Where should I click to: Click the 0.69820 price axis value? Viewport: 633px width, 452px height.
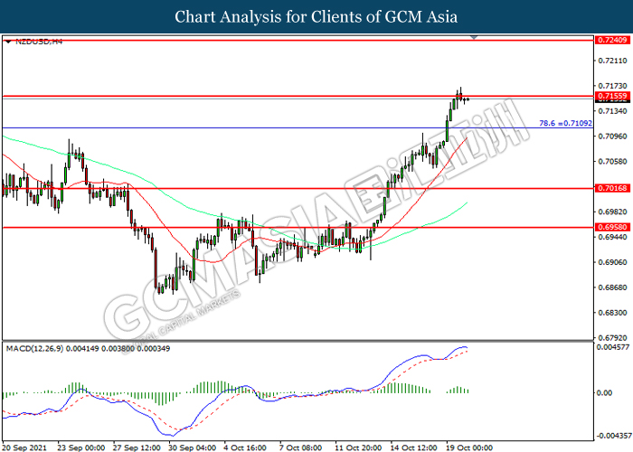tap(612, 212)
